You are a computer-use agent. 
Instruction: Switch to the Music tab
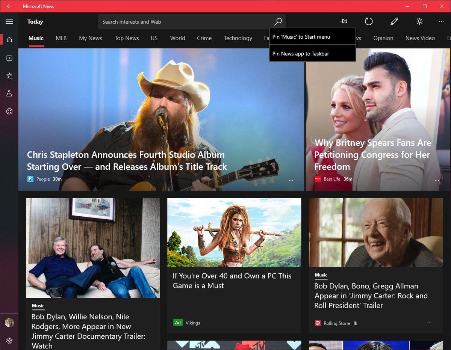(36, 38)
